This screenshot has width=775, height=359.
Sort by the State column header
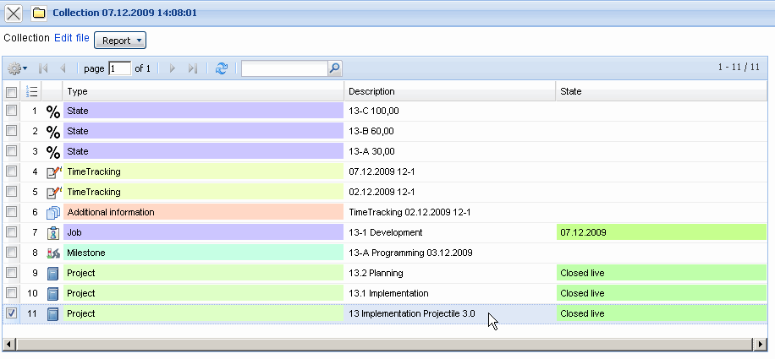[660, 91]
